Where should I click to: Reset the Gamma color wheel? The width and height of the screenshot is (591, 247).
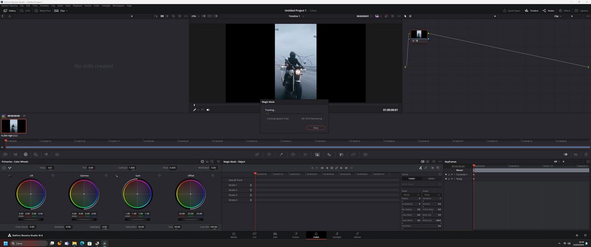106,175
